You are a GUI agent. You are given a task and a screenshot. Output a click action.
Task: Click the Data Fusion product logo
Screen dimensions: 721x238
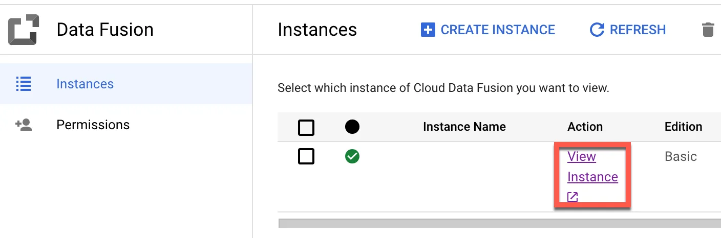pyautogui.click(x=23, y=30)
